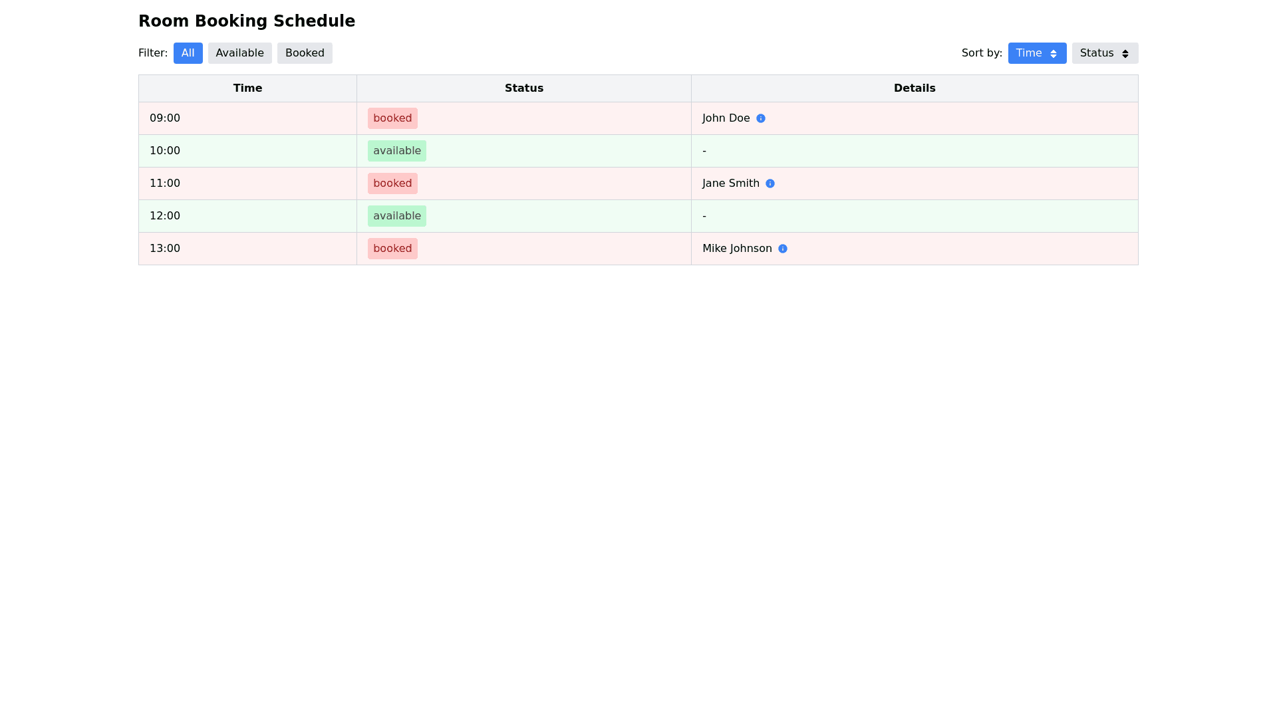Click booked badge in 11:00 row

392,183
